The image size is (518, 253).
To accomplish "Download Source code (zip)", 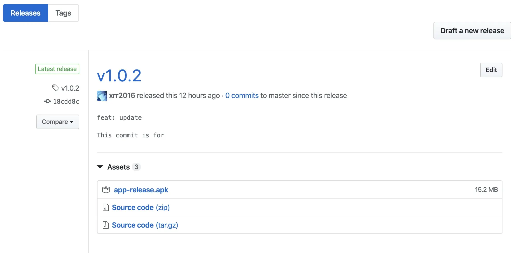I will 141,207.
